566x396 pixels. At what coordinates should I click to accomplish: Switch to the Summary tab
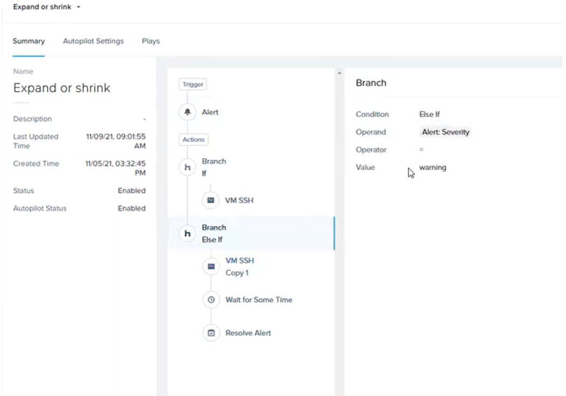[x=29, y=41]
